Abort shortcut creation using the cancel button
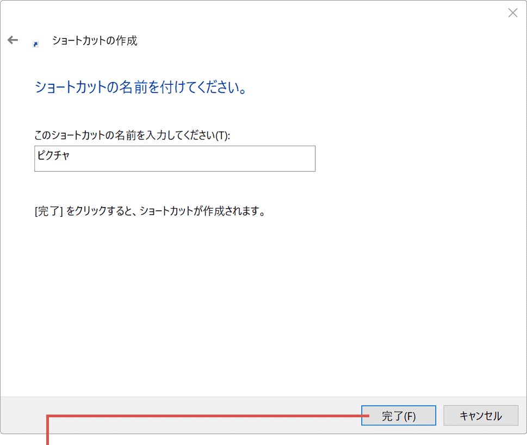This screenshot has height=445, width=527. pyautogui.click(x=481, y=415)
